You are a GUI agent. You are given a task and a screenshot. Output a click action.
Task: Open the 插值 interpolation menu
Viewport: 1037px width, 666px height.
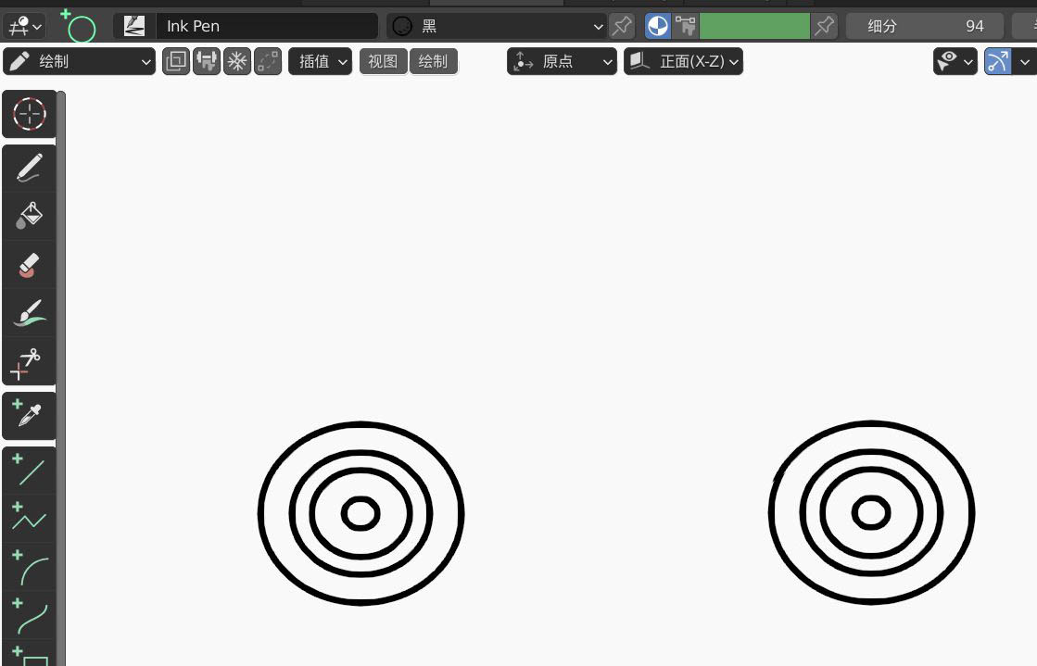point(320,61)
